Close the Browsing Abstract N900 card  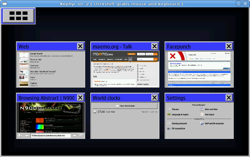[80, 98]
